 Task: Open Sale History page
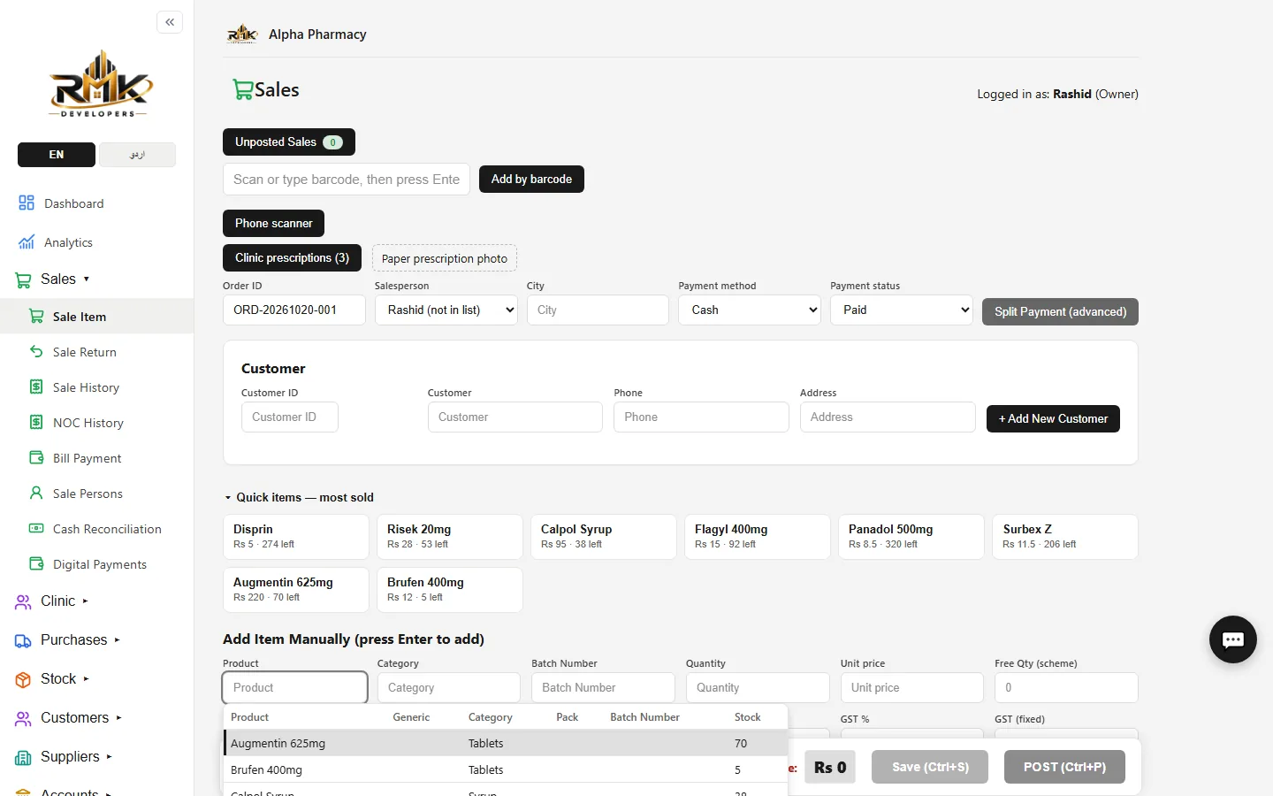pyautogui.click(x=86, y=387)
